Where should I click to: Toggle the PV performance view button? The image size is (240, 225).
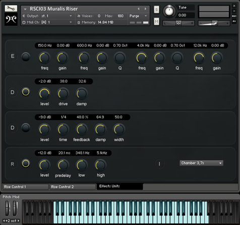tap(234, 21)
